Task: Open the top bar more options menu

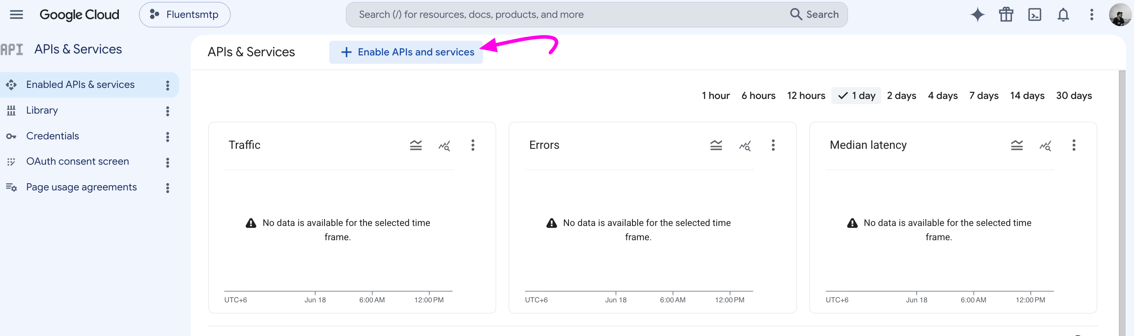Action: pos(1092,15)
